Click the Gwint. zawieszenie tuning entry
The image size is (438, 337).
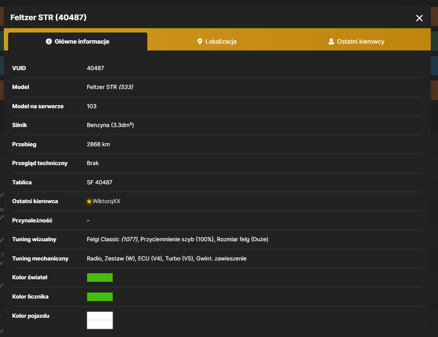point(221,259)
